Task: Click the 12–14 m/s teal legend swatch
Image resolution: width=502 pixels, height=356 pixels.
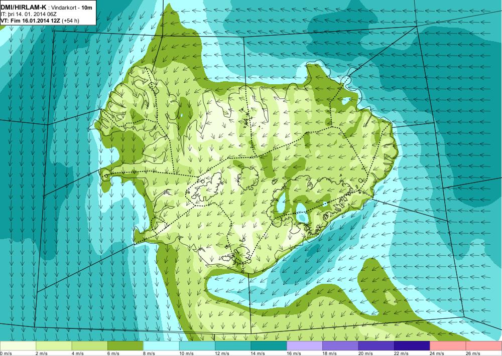Action: pyautogui.click(x=233, y=345)
